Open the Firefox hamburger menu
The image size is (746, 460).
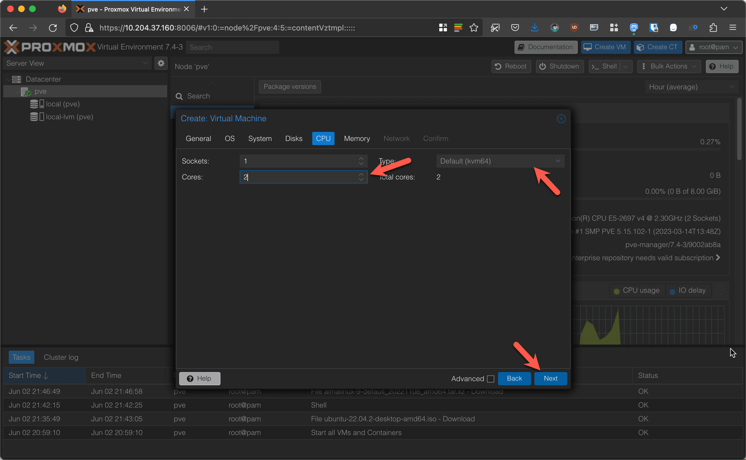coord(733,28)
